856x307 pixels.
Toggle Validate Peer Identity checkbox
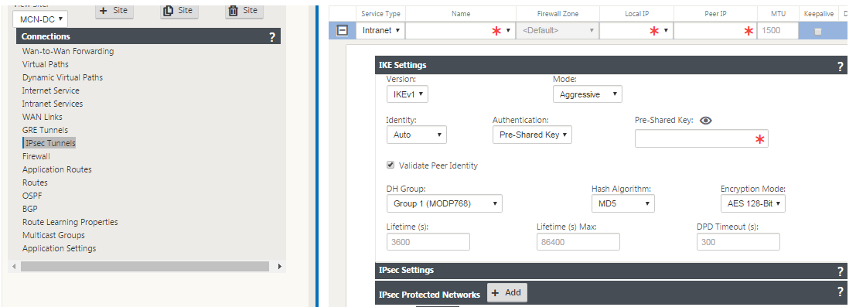click(390, 165)
